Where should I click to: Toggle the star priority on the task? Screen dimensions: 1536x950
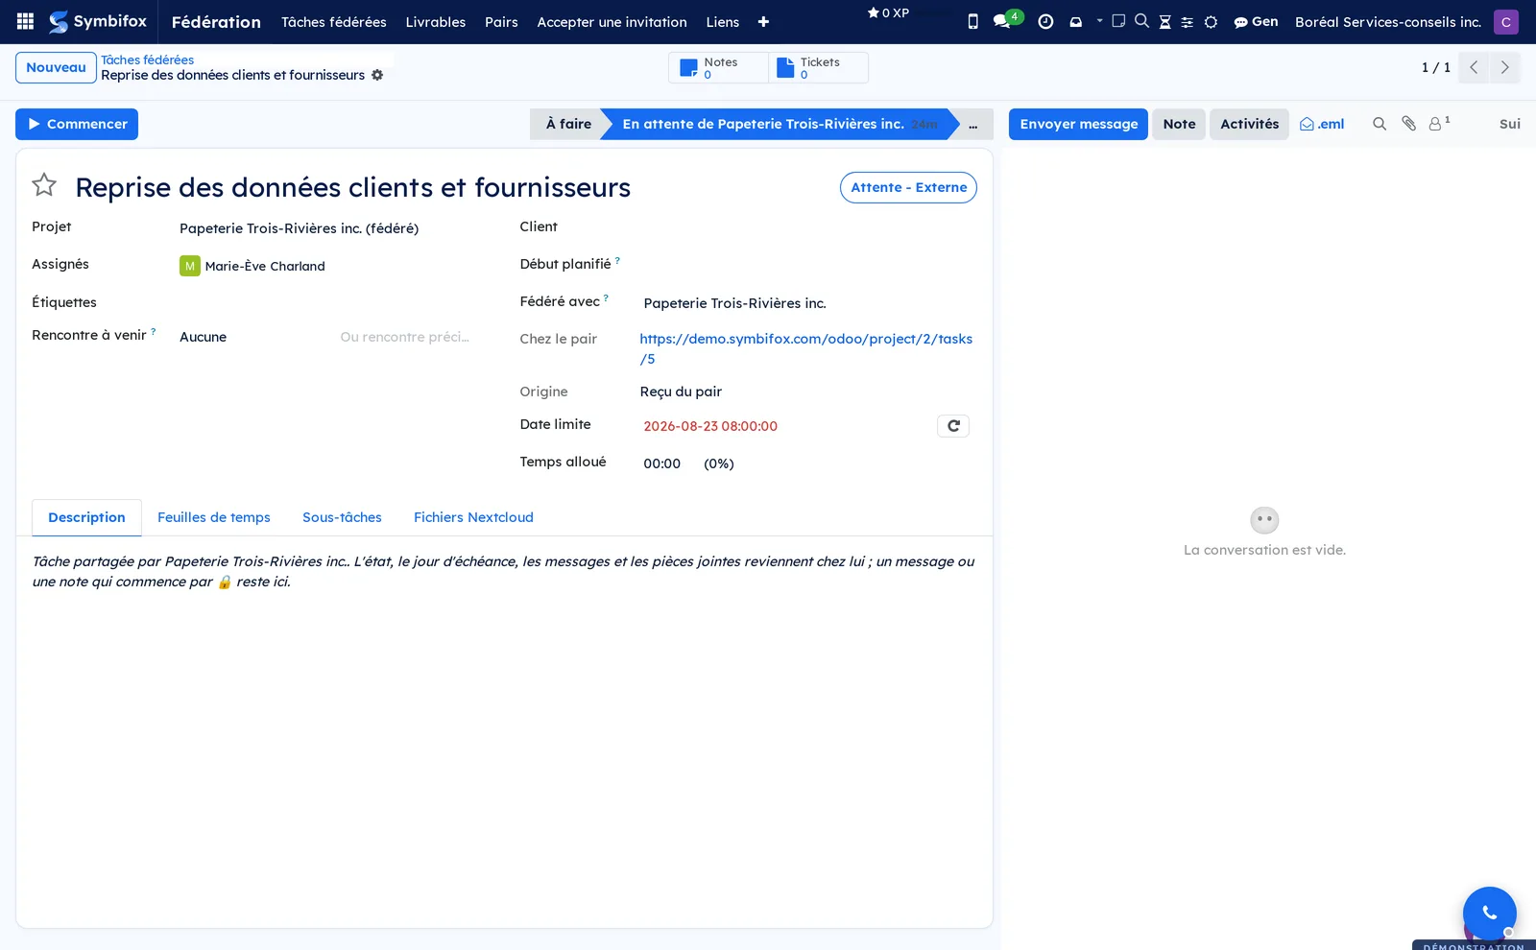click(44, 185)
